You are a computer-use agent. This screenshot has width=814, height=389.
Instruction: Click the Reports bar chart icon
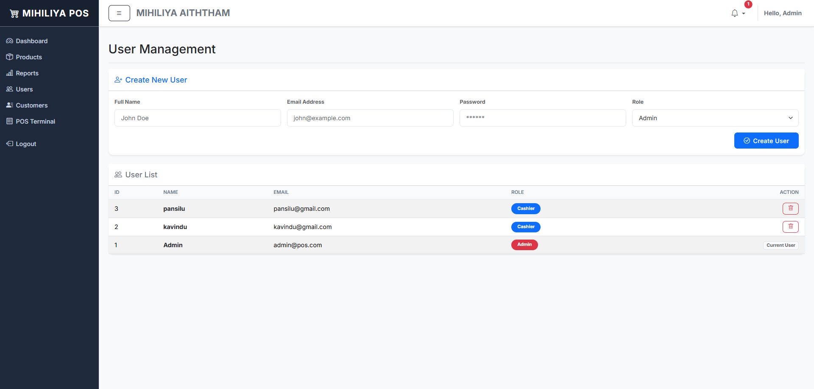tap(9, 73)
